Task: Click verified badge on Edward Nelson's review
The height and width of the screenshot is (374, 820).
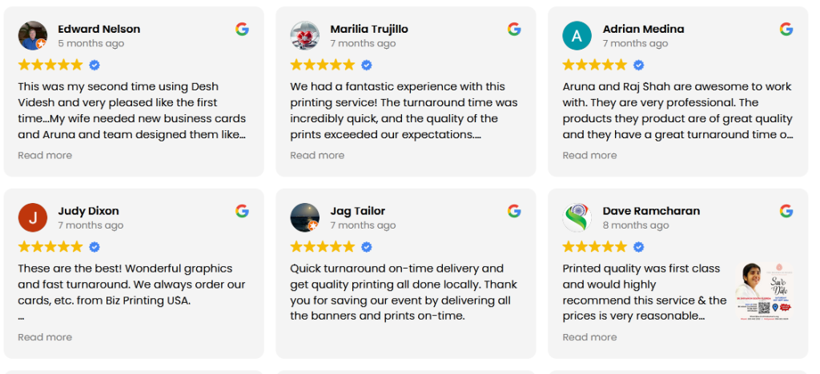Action: click(x=94, y=65)
